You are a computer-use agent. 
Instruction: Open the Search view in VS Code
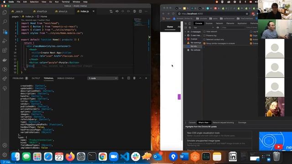pos(5,22)
